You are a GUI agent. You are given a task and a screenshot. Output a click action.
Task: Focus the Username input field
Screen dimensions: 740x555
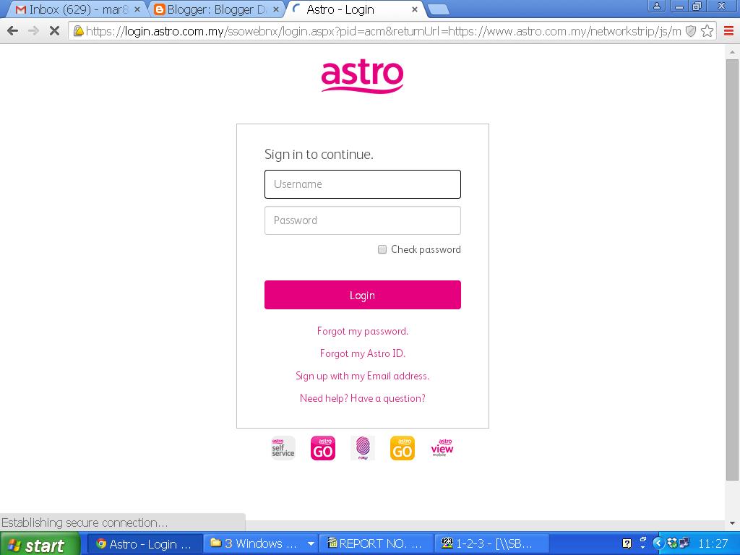tap(363, 184)
